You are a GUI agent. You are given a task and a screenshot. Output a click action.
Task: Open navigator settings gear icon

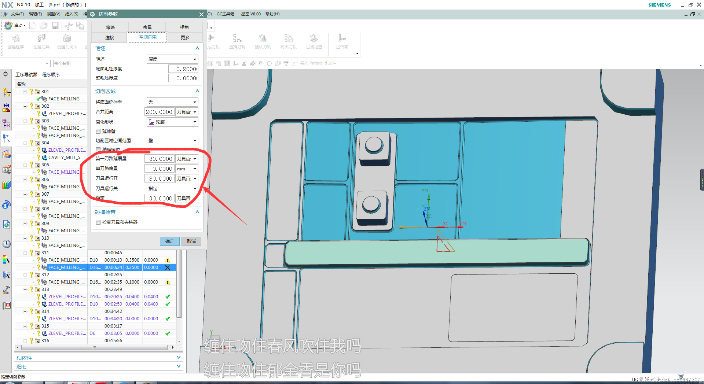point(5,74)
